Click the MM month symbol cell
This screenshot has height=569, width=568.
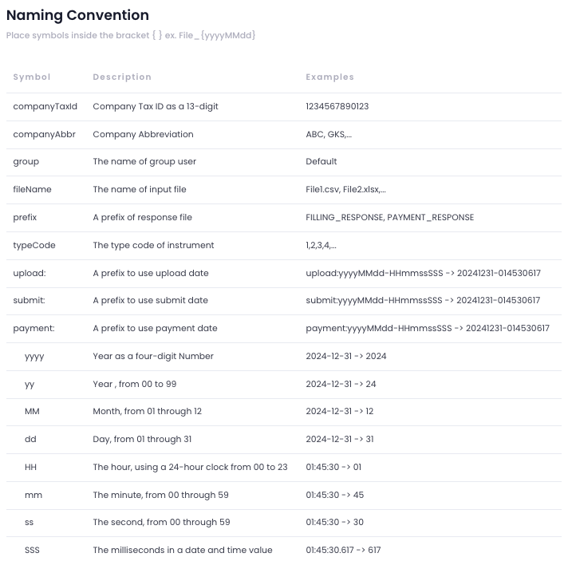tap(32, 411)
